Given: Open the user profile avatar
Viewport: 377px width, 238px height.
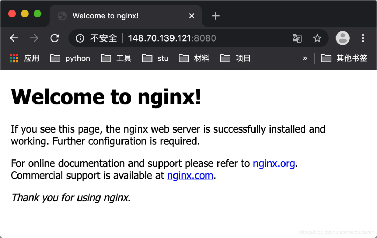Looking at the screenshot, I should [x=342, y=38].
